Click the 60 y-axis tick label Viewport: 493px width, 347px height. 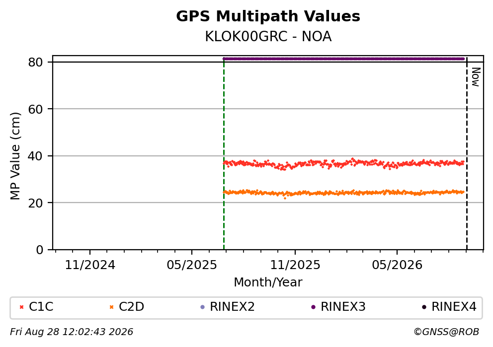(35, 109)
